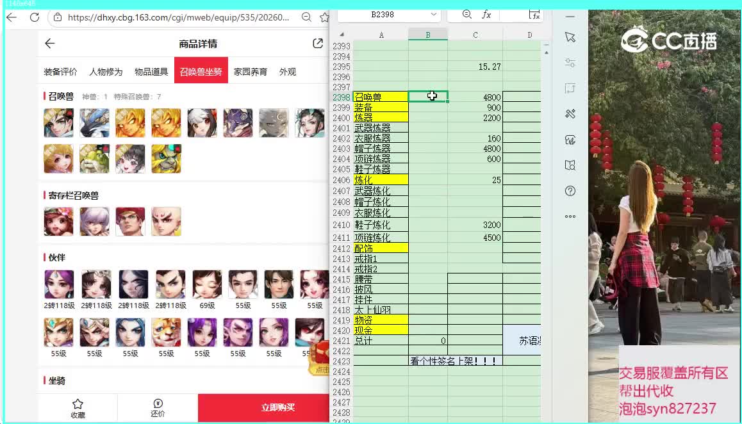Open the three-dot more options in sidebar
Screen dimensions: 742x424
pyautogui.click(x=570, y=216)
